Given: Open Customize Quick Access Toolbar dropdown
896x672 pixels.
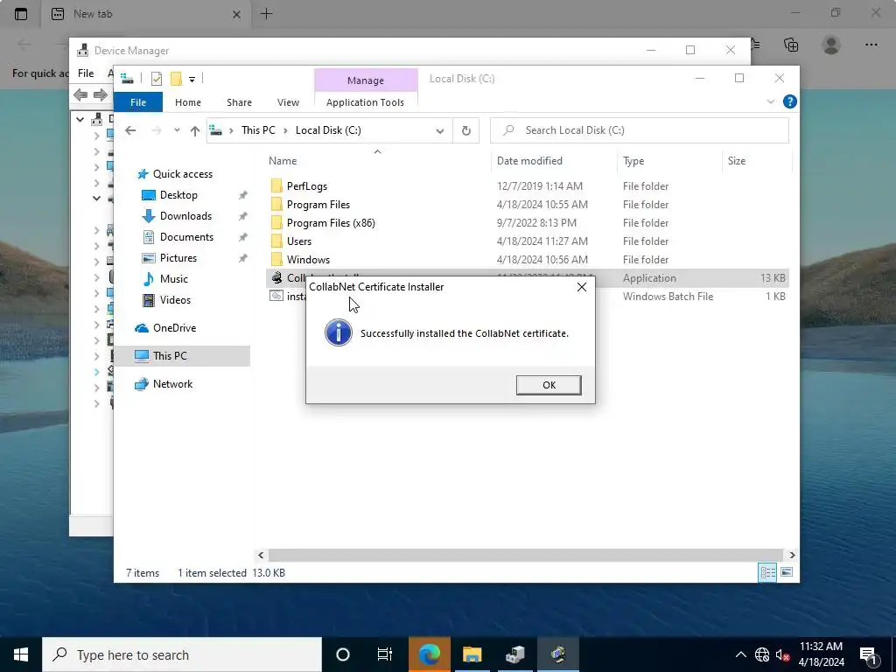Looking at the screenshot, I should point(192,80).
